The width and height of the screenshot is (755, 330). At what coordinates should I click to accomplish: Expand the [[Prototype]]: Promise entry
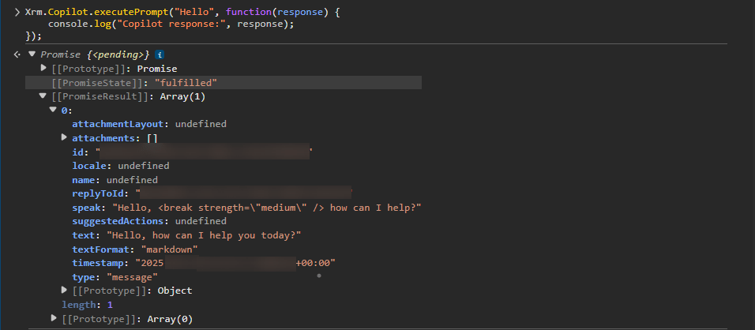[x=43, y=69]
